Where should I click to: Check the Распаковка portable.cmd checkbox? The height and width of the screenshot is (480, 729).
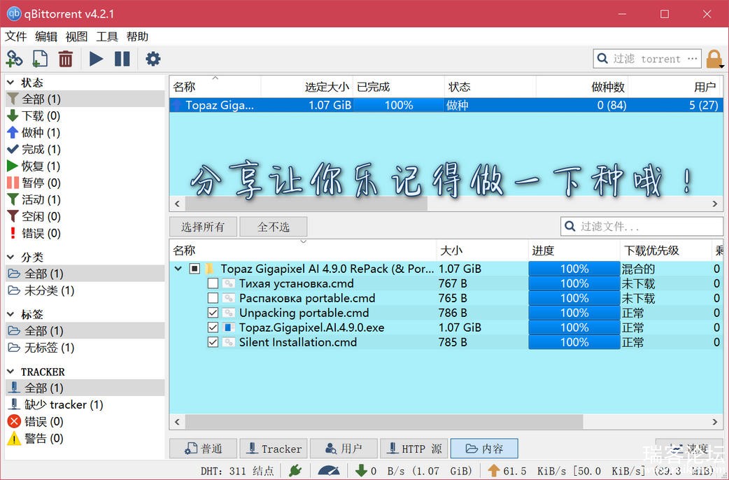pos(213,298)
